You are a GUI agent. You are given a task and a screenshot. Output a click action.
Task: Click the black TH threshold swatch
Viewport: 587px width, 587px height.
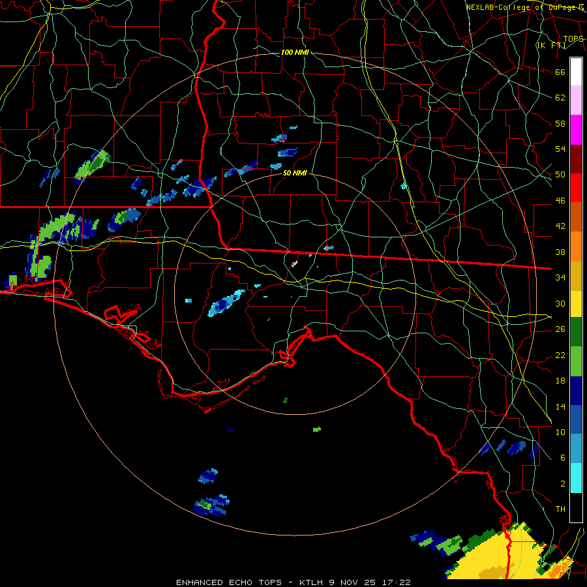point(576,507)
